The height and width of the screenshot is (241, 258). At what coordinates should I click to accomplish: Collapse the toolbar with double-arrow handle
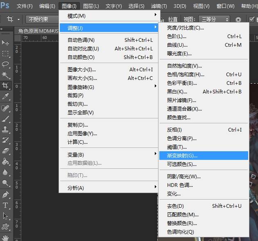pyautogui.click(x=2, y=29)
